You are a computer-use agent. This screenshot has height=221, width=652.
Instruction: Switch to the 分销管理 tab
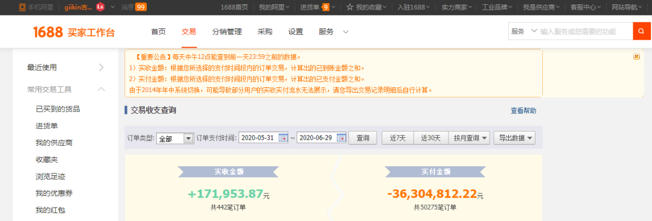(x=226, y=32)
